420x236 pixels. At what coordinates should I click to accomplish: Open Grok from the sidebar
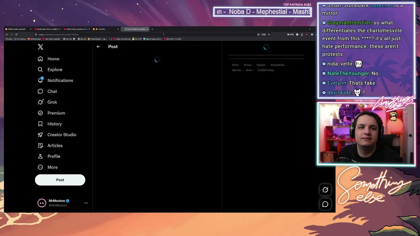coord(47,102)
